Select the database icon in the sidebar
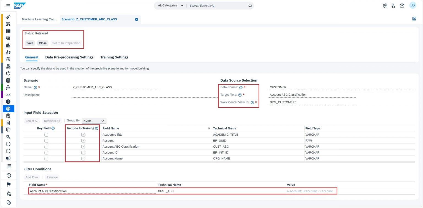Viewport: 423px width, 208px height. (8, 80)
